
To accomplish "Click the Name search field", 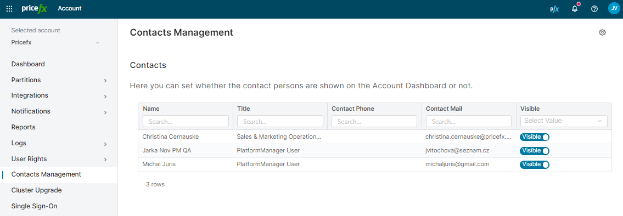I will pyautogui.click(x=186, y=121).
